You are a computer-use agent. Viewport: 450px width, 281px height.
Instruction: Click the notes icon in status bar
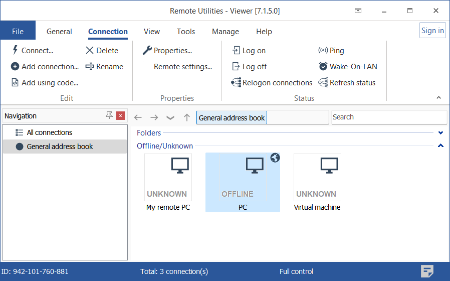click(427, 271)
